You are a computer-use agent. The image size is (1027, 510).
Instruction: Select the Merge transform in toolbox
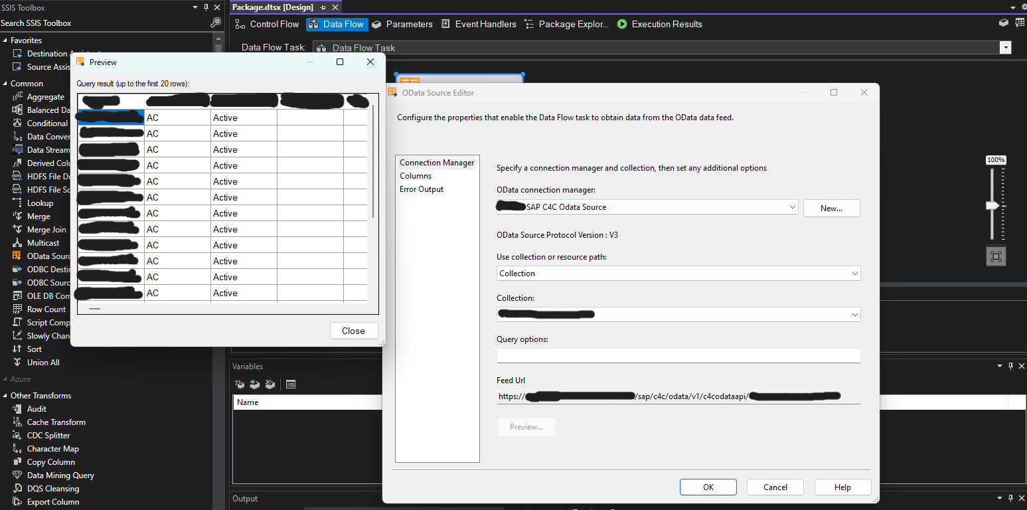[39, 216]
